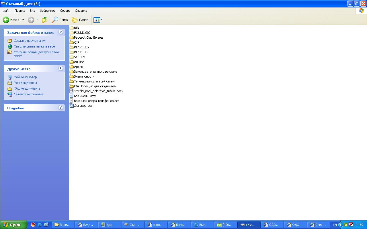Select the QIP folder icon
The image size is (367, 229).
pyautogui.click(x=72, y=42)
